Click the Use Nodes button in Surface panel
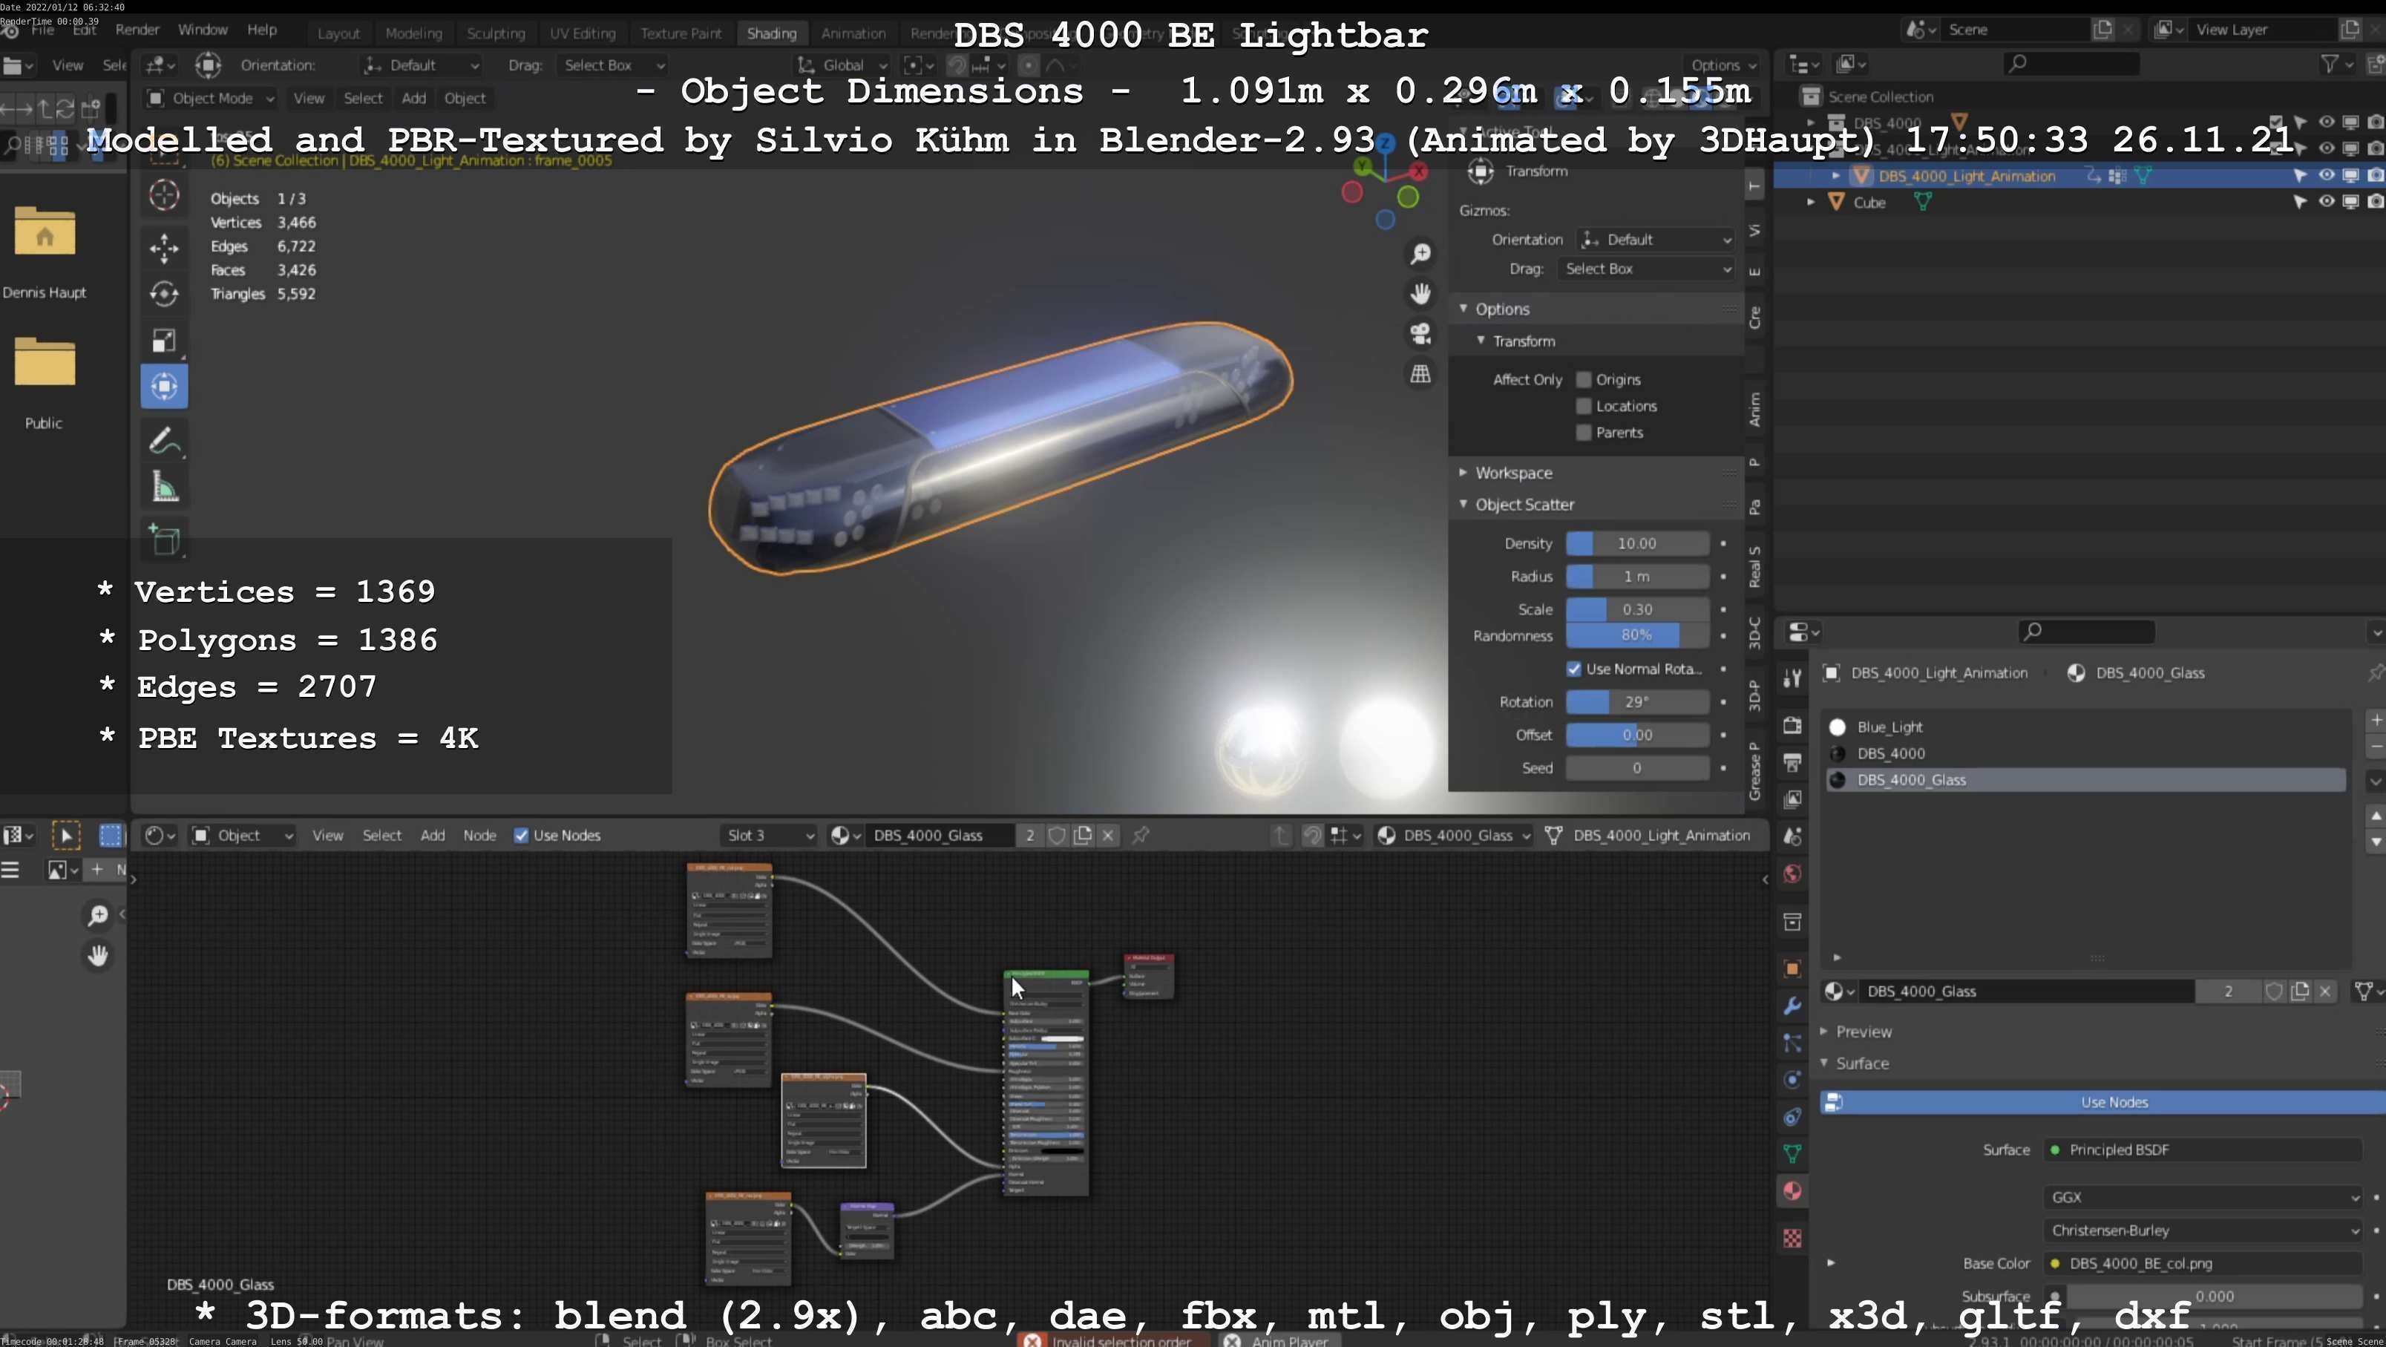Screen dimensions: 2386x1347 click(x=2103, y=1102)
